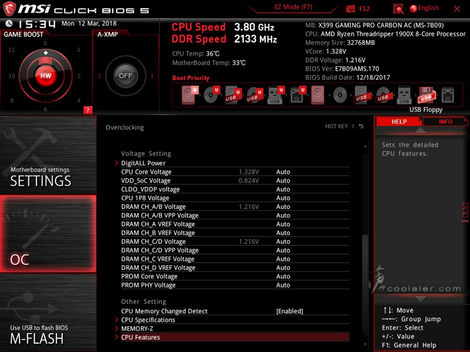Image resolution: width=470 pixels, height=352 pixels.
Task: Click the side panel expand squares marker
Action: tap(465, 213)
